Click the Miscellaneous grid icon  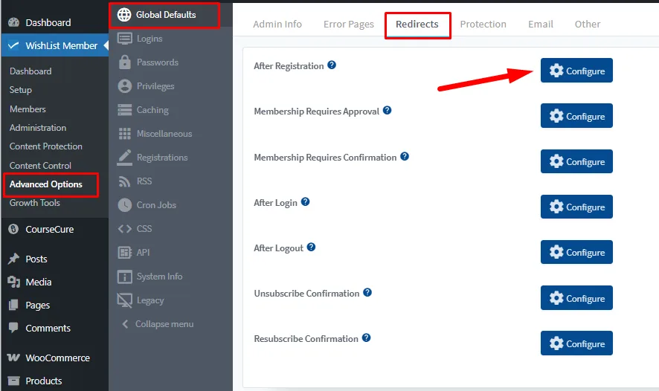(x=124, y=134)
